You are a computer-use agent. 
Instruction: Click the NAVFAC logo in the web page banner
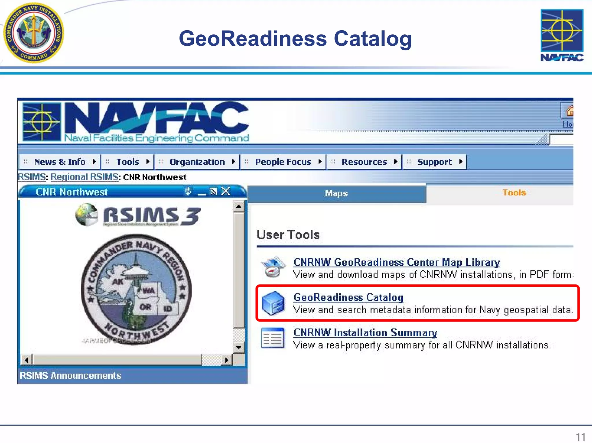click(136, 122)
